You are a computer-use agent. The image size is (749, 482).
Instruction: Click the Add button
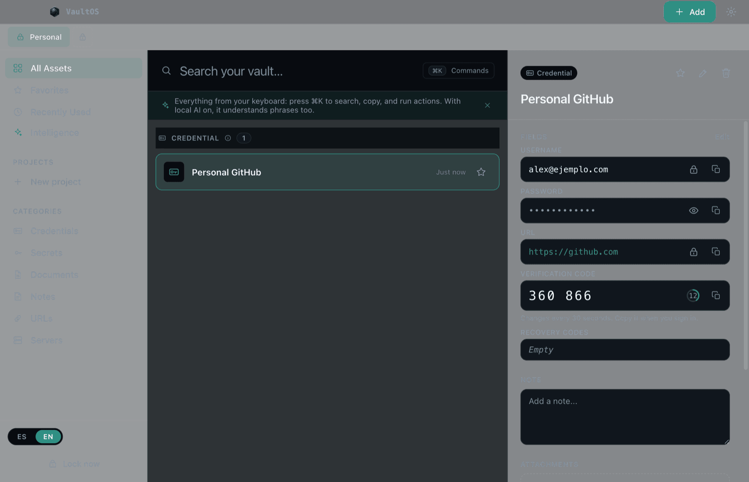tap(690, 12)
